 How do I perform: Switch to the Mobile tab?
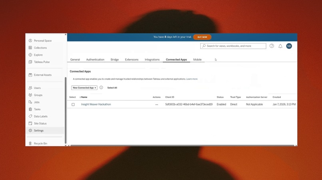pos(197,60)
